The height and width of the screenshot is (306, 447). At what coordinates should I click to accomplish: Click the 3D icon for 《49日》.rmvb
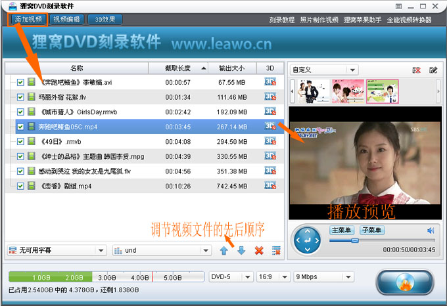pos(270,141)
